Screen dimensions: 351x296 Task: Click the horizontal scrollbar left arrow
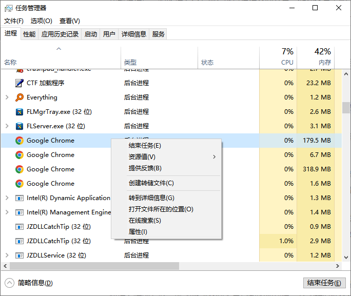tap(5, 266)
